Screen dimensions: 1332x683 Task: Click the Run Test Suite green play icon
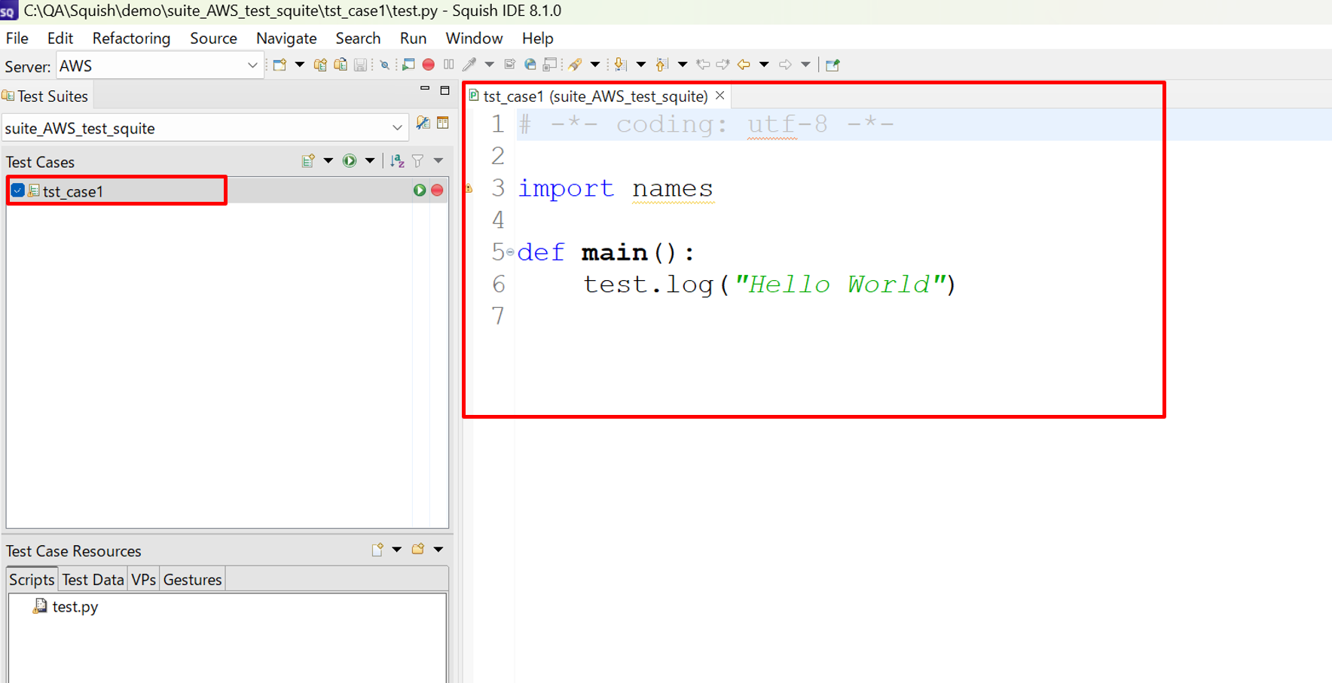pyautogui.click(x=350, y=160)
